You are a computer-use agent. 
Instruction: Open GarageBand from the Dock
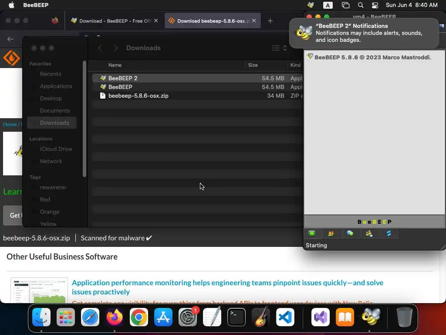260,317
